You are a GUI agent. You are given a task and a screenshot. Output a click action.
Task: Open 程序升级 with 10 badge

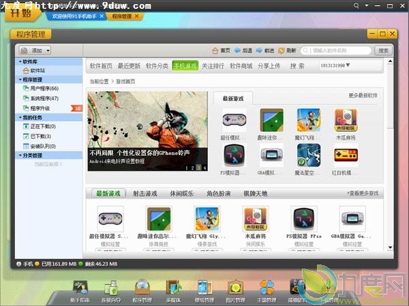(x=52, y=108)
